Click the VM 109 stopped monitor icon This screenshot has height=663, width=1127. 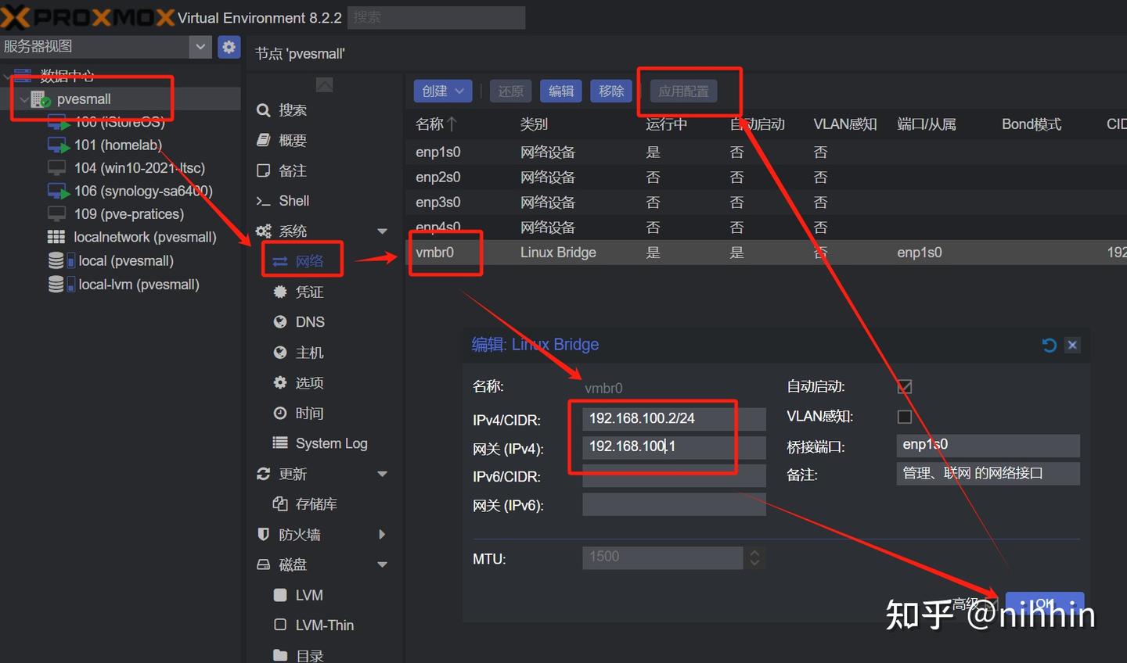coord(56,214)
